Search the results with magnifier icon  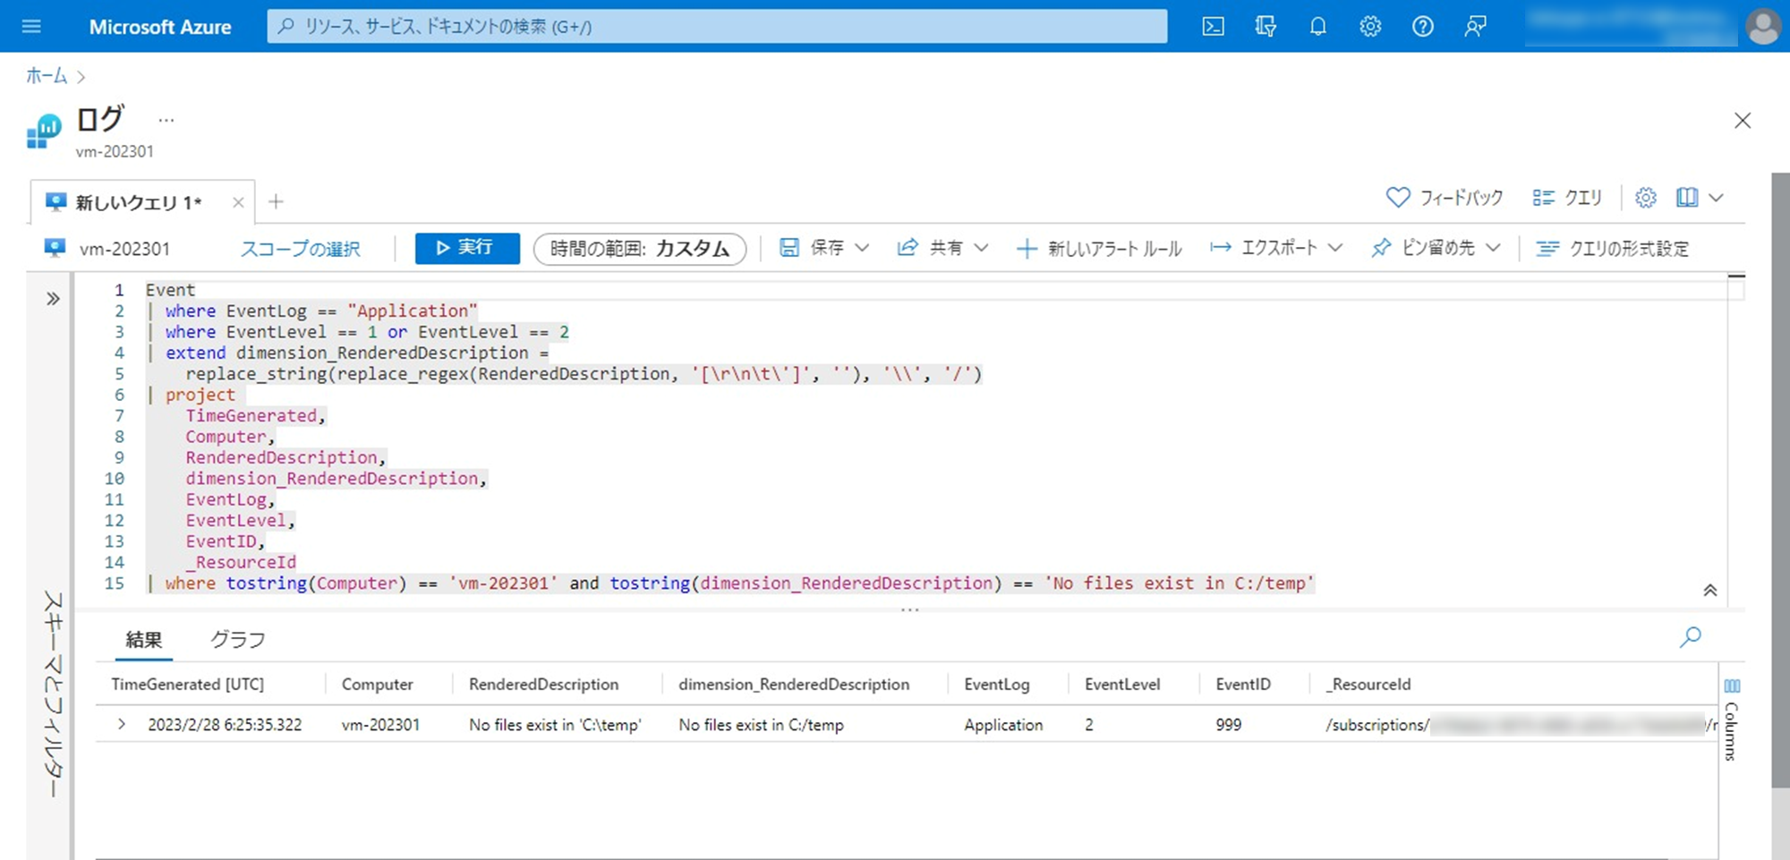1690,637
